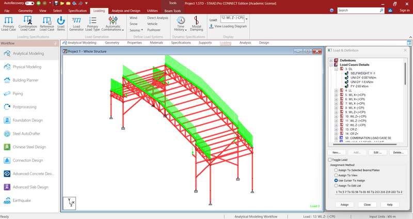The width and height of the screenshot is (413, 219).
Task: Click the green back arrow icon
Action: click(x=39, y=4)
